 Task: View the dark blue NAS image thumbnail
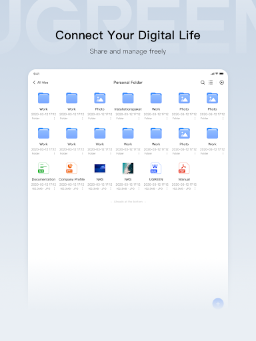[x=100, y=169]
